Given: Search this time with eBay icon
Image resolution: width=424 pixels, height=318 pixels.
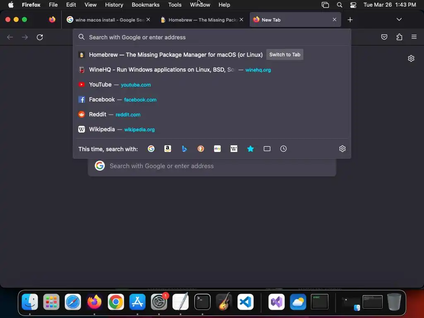Looking at the screenshot, I should [x=217, y=149].
